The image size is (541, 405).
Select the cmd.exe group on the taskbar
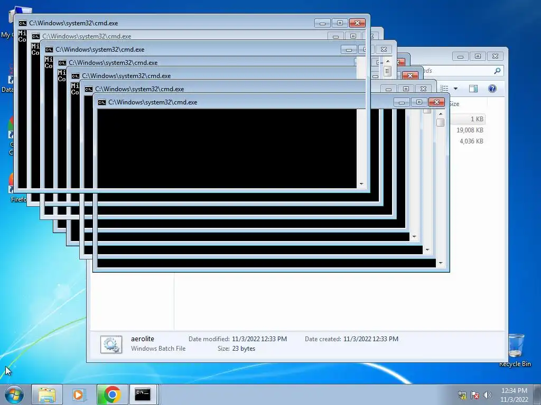143,394
